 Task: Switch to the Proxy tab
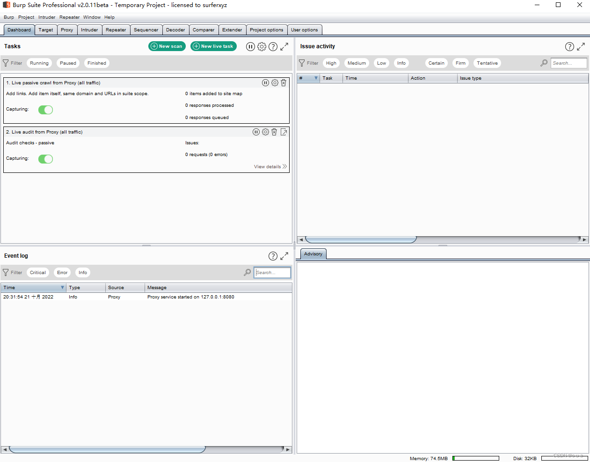point(67,30)
